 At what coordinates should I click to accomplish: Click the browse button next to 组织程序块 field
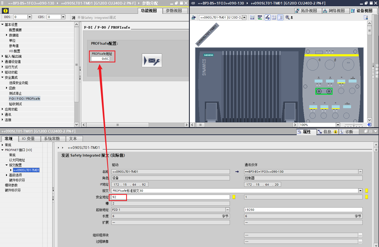[x=360, y=235]
